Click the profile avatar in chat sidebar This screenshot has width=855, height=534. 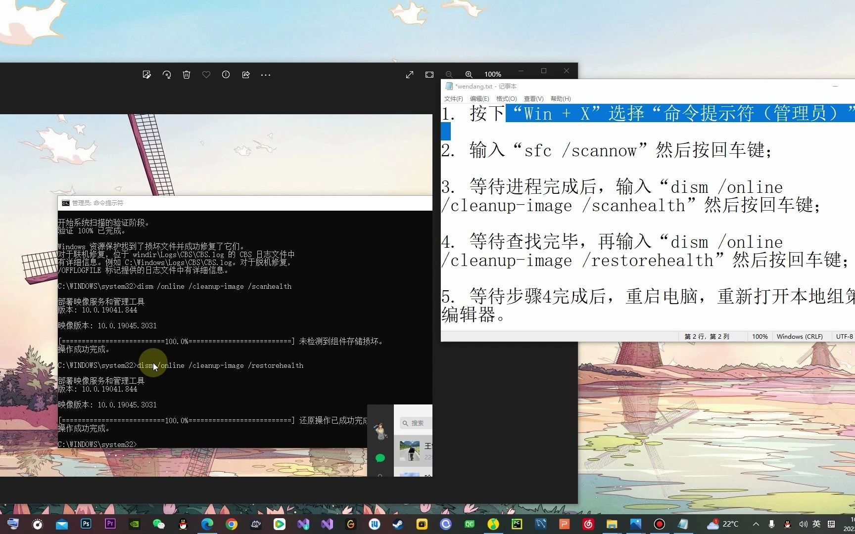pos(380,431)
